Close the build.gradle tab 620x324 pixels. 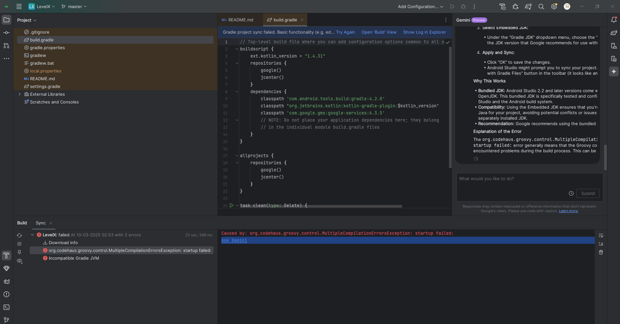pos(302,20)
